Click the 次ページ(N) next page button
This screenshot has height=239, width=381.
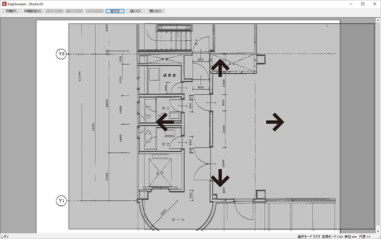[x=54, y=11]
